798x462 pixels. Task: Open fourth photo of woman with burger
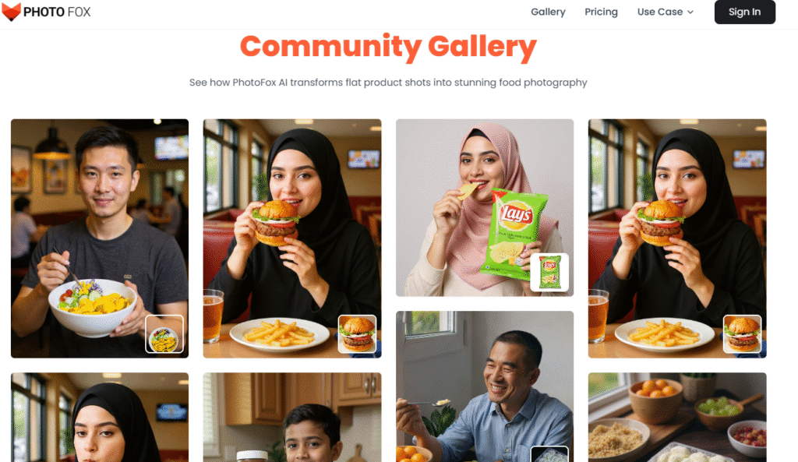coord(677,238)
